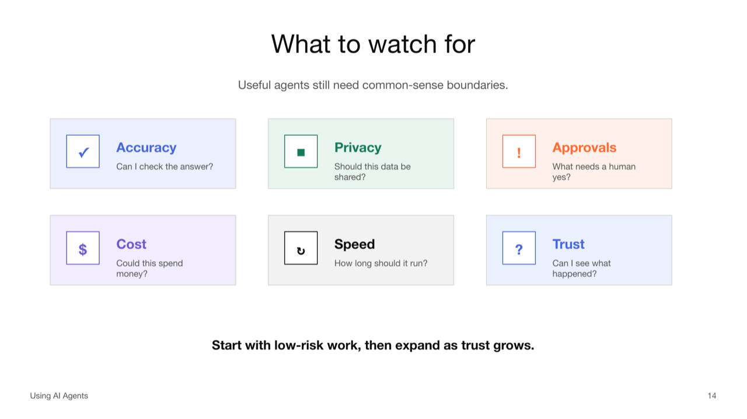Click the green Privacy square icon

301,152
